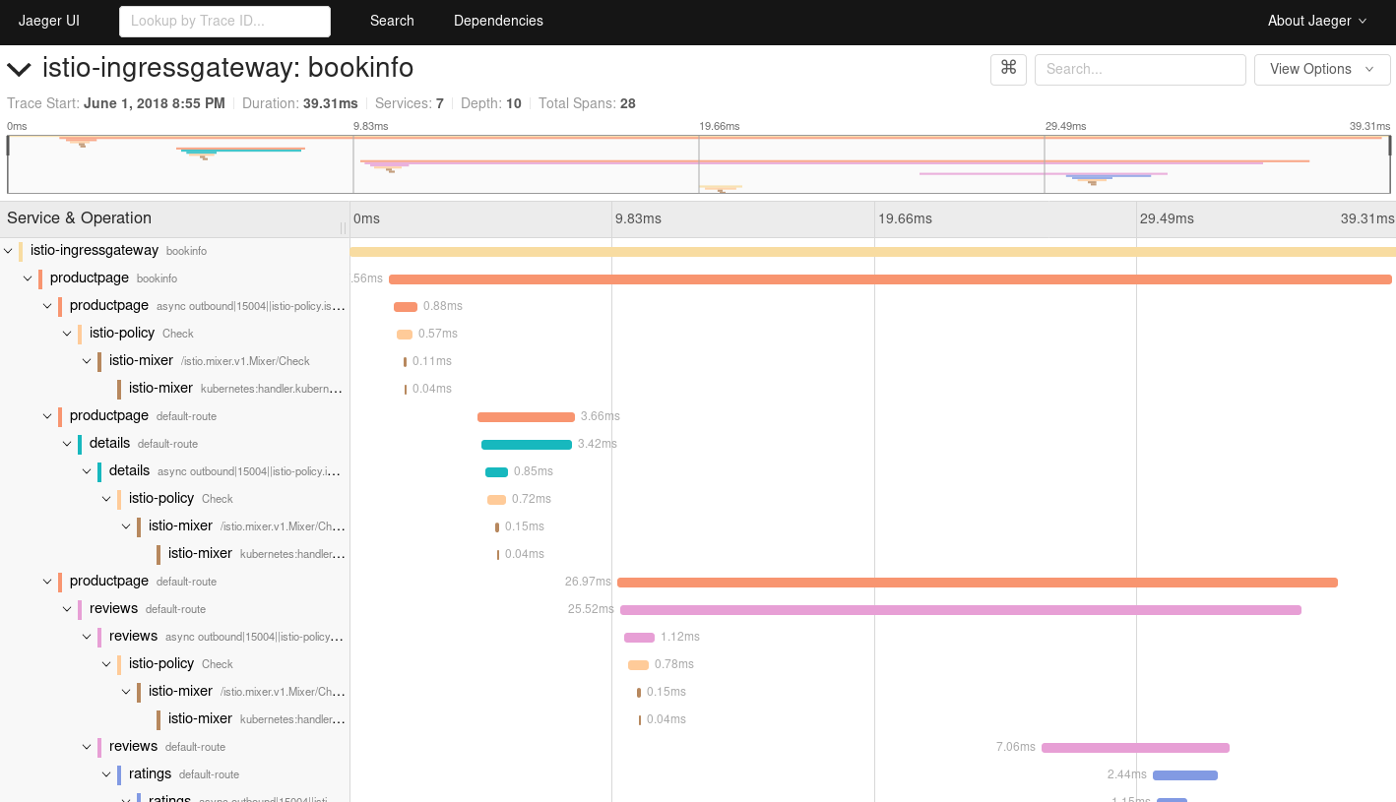The height and width of the screenshot is (802, 1396).
Task: Select the istio-mixer 0.11ms Mixer/Check span name
Action: click(x=141, y=361)
